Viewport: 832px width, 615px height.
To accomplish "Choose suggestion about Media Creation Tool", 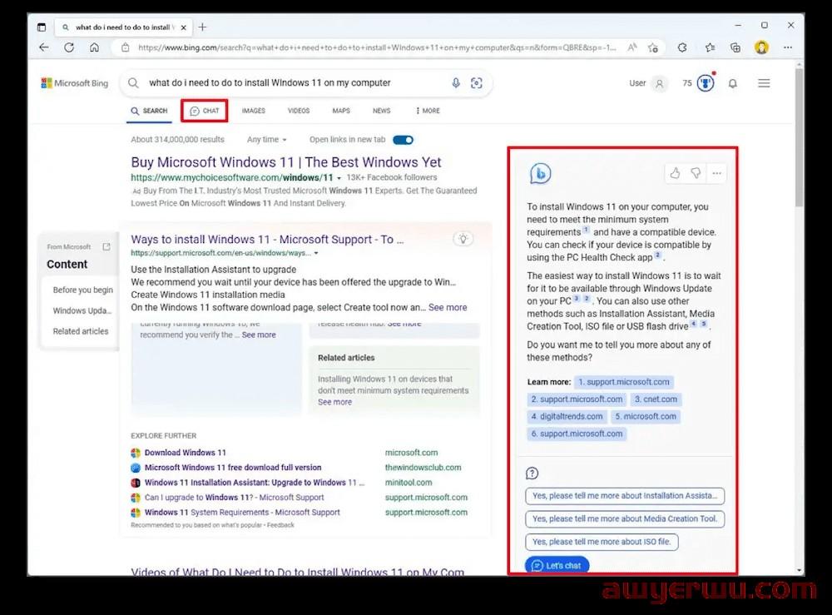I will pos(625,518).
